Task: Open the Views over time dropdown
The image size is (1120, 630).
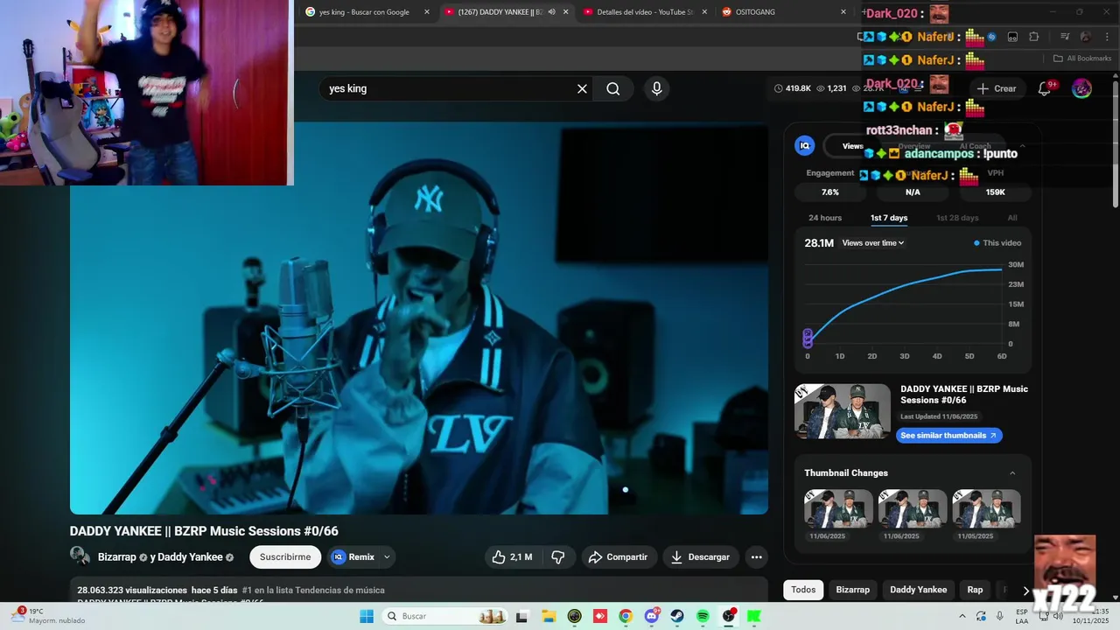Action: [873, 242]
